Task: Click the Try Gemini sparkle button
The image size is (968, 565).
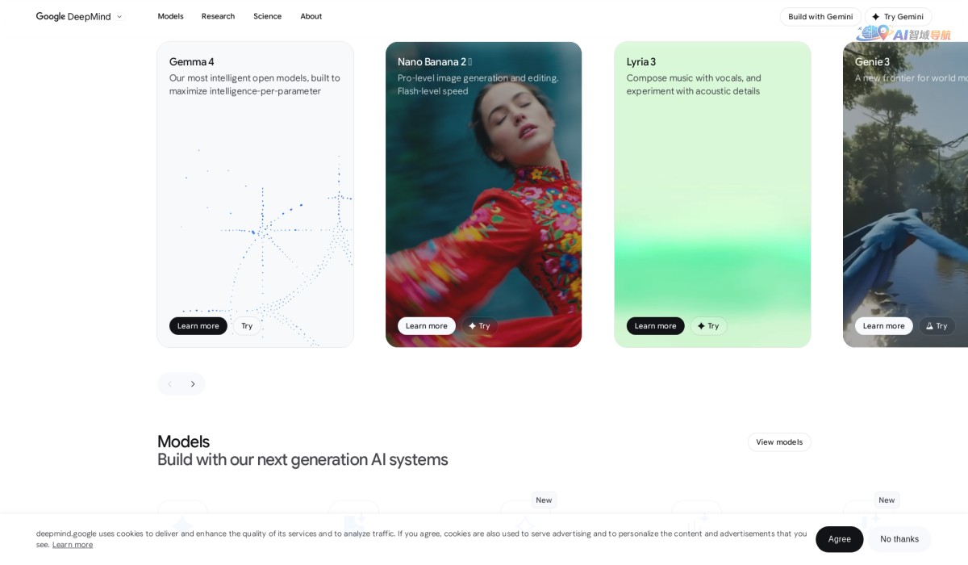Action: click(898, 16)
